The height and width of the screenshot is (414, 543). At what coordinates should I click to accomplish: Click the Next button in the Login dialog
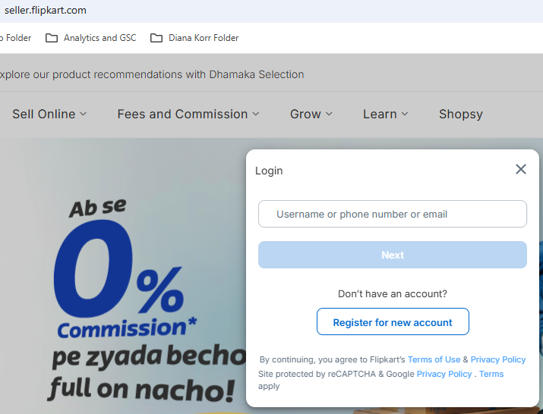(393, 255)
